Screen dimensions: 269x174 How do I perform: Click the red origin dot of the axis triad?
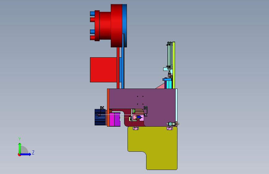click(19, 154)
